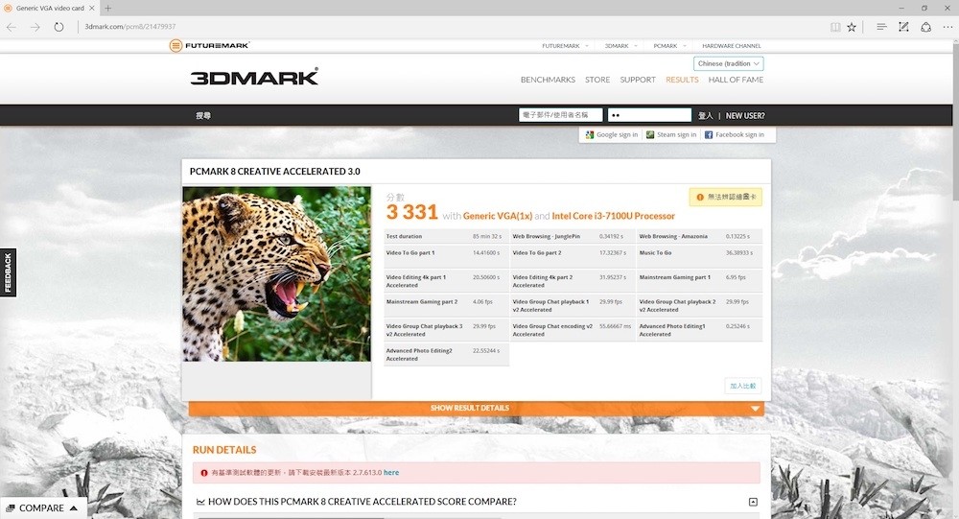Viewport: 959px width, 519px height.
Task: Focus the email/username input field
Action: click(560, 115)
